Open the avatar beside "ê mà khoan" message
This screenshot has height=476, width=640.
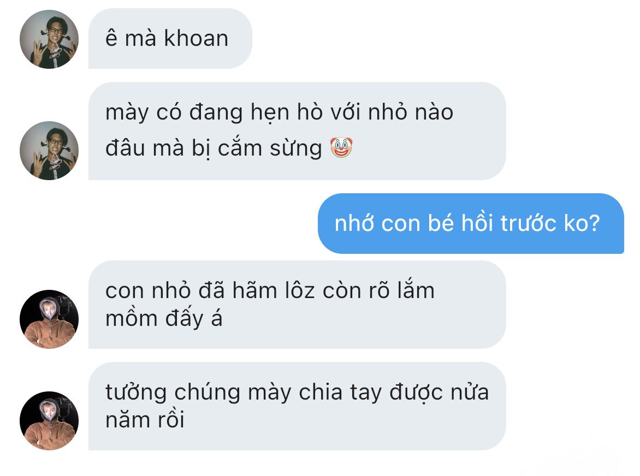coord(49,39)
